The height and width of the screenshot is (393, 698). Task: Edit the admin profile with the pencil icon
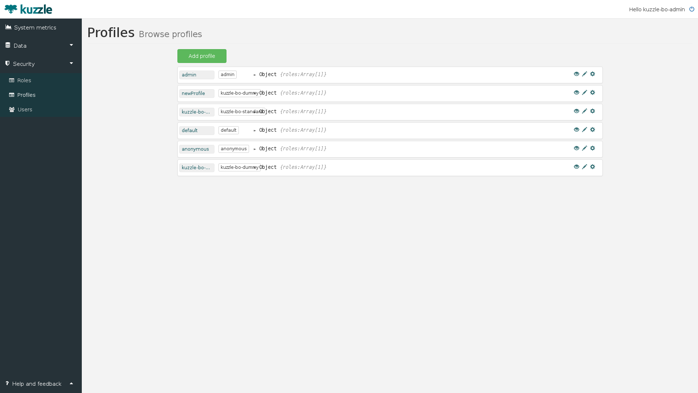point(585,74)
